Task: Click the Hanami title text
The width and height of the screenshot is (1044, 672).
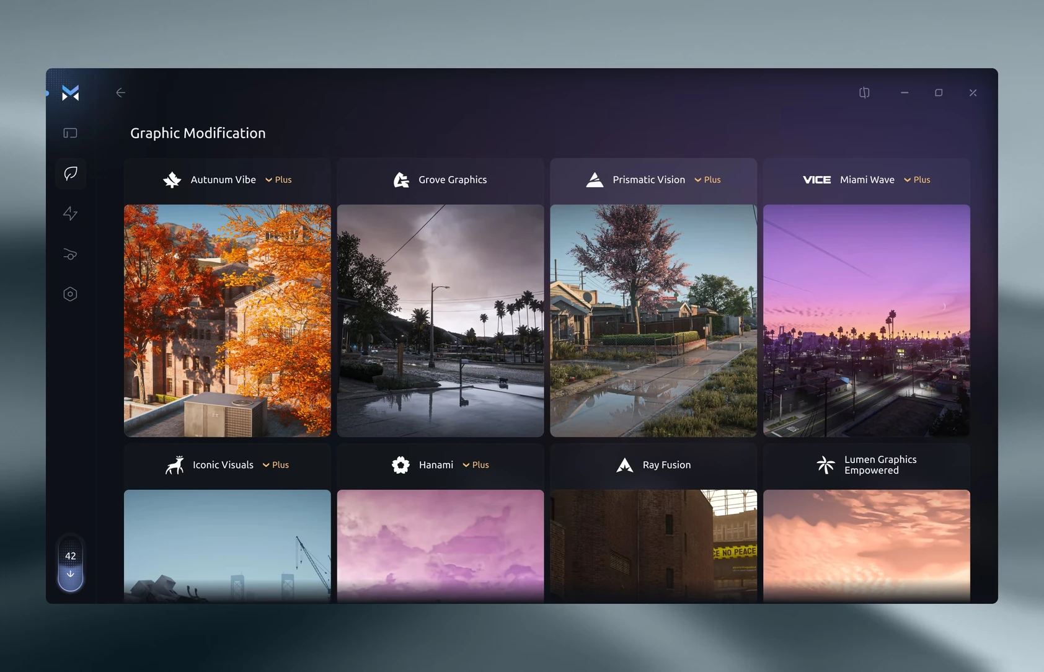Action: [436, 465]
